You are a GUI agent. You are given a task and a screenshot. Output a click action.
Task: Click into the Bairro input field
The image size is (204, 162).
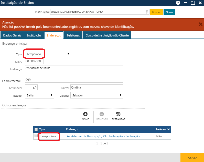pos(96,88)
